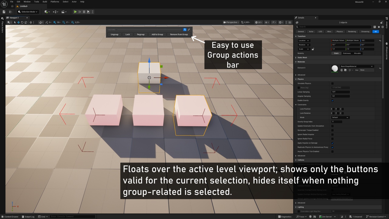
Task: Select the translate (move) tool in viewport toolbar
Action: pyautogui.click(x=18, y=22)
